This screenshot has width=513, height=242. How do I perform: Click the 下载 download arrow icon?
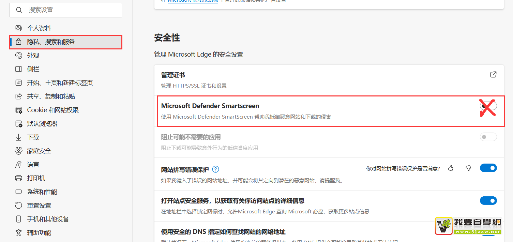(19, 137)
